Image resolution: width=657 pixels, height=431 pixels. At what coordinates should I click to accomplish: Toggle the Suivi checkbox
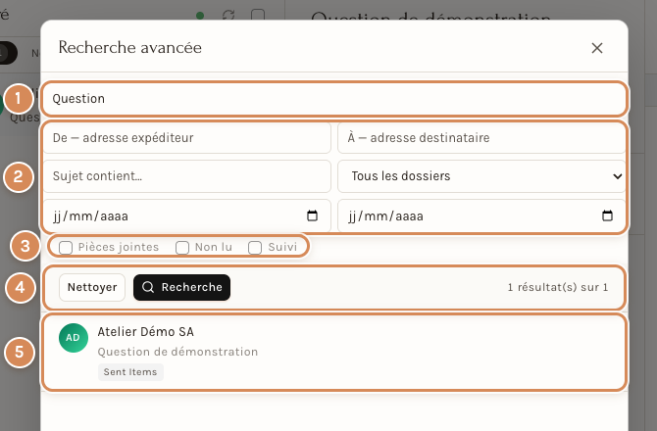[x=255, y=247]
